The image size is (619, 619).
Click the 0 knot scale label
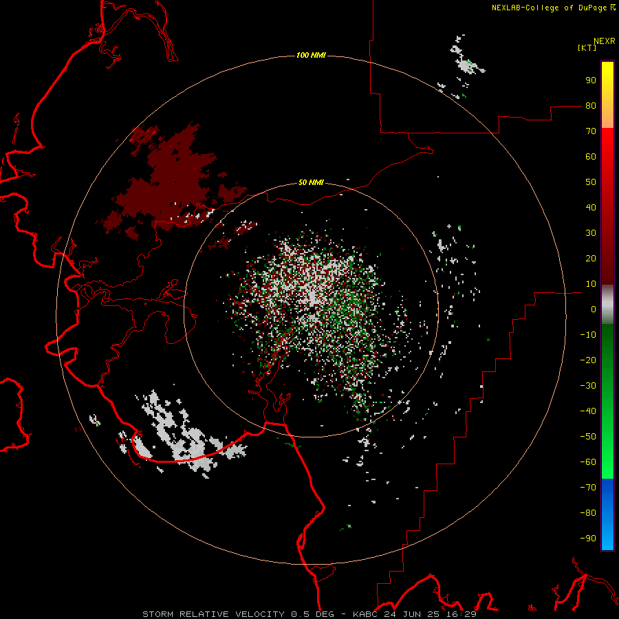pos(594,309)
